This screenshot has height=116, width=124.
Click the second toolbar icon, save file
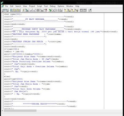click(7, 10)
